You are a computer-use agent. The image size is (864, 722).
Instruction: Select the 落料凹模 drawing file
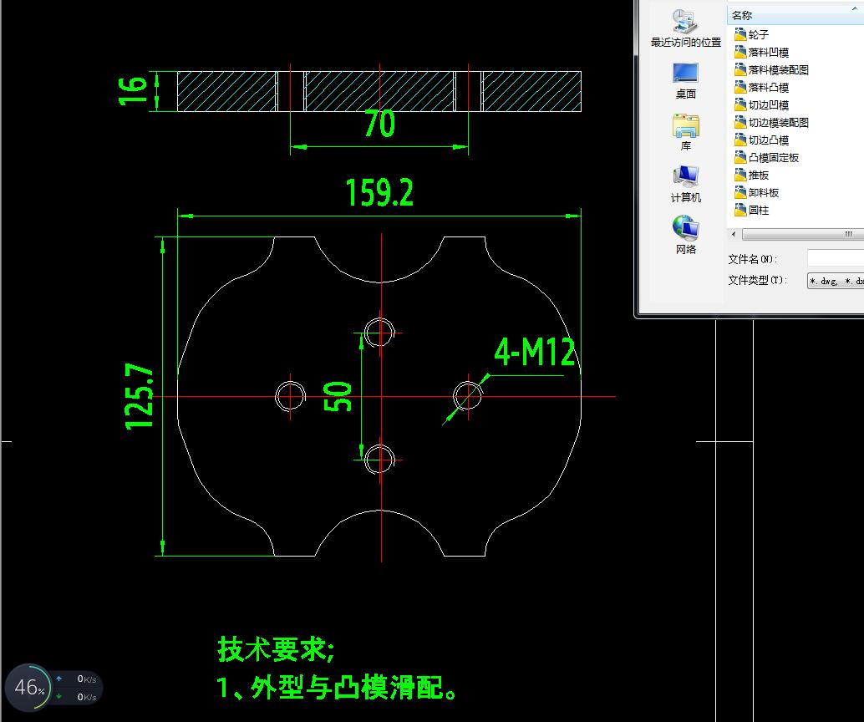click(x=762, y=53)
